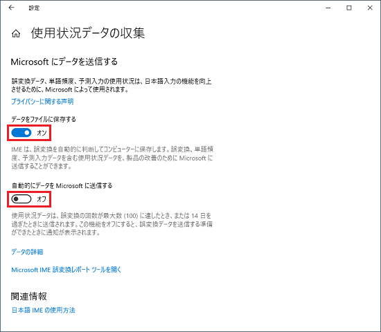
Task: Go back with the arrow icon
Action: pyautogui.click(x=11, y=8)
